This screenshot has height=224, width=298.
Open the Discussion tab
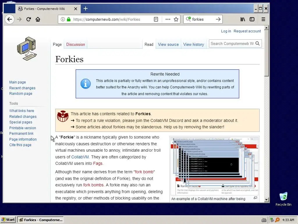point(76,44)
